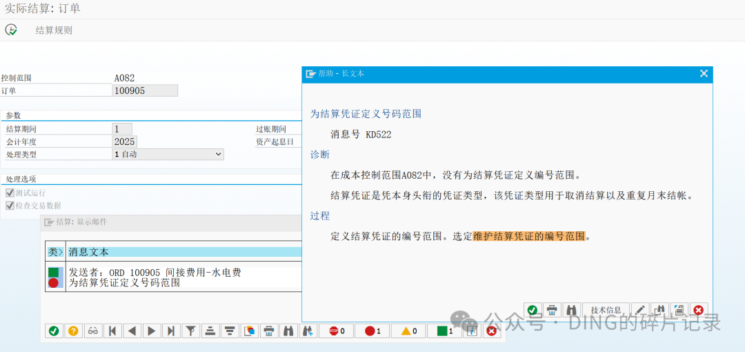Image resolution: width=745 pixels, height=352 pixels.
Task: Sort messages descending icon
Action: [x=230, y=330]
